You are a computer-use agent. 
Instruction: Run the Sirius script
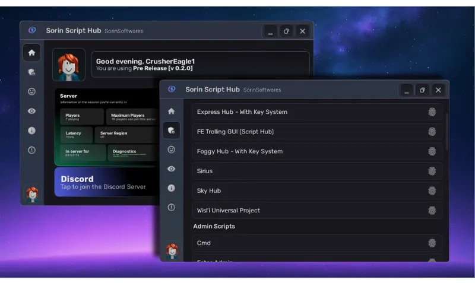pos(317,171)
